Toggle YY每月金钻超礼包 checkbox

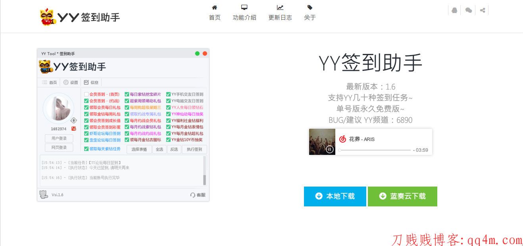tap(169, 133)
